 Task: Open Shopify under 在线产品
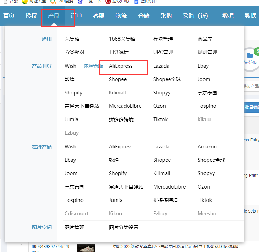pos(118,173)
